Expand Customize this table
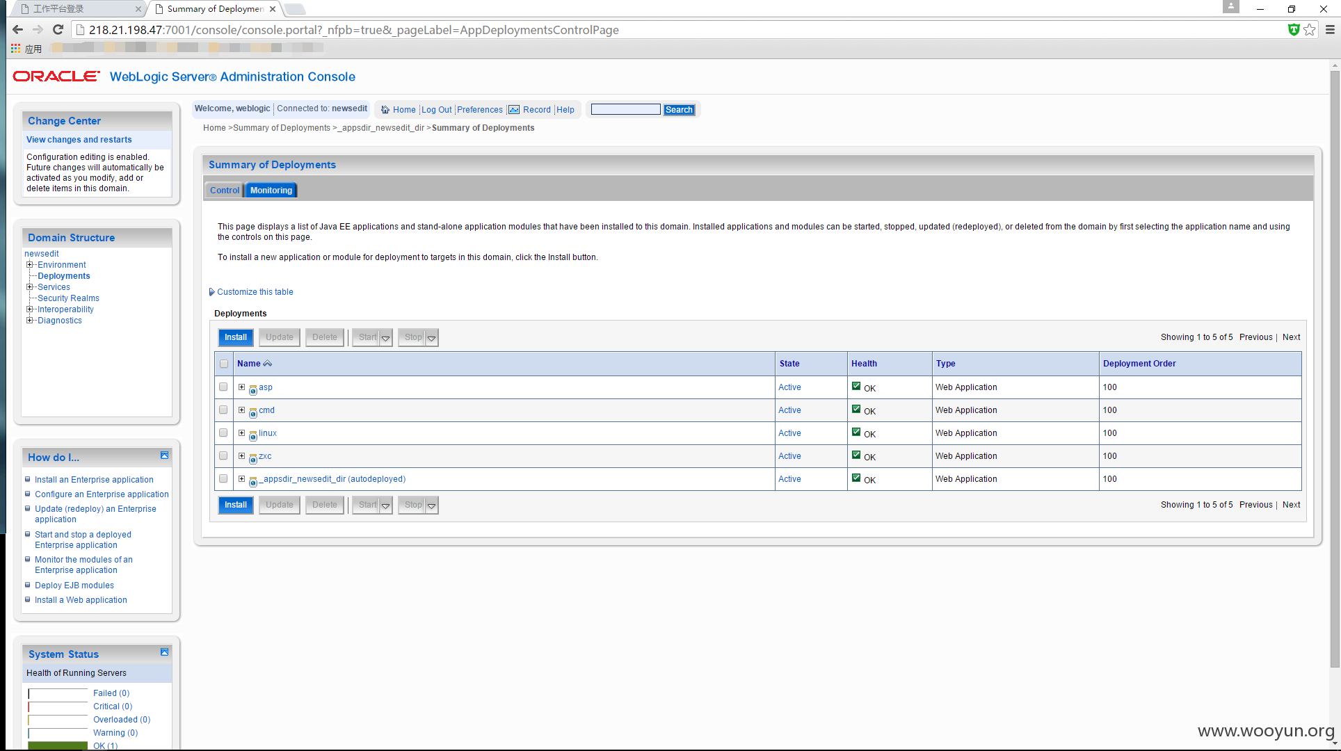The width and height of the screenshot is (1341, 751). tap(251, 292)
